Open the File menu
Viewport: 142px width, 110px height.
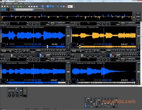[x=3, y=4]
